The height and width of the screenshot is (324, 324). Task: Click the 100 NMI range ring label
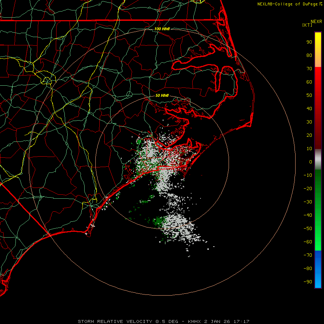pyautogui.click(x=162, y=29)
